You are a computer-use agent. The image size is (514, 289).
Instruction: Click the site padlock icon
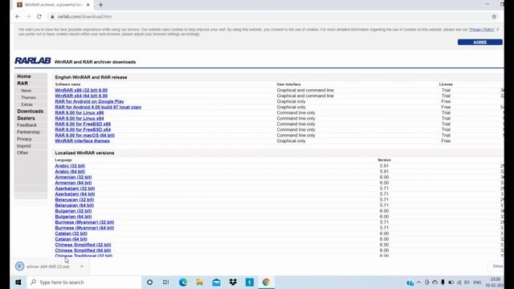click(x=52, y=16)
